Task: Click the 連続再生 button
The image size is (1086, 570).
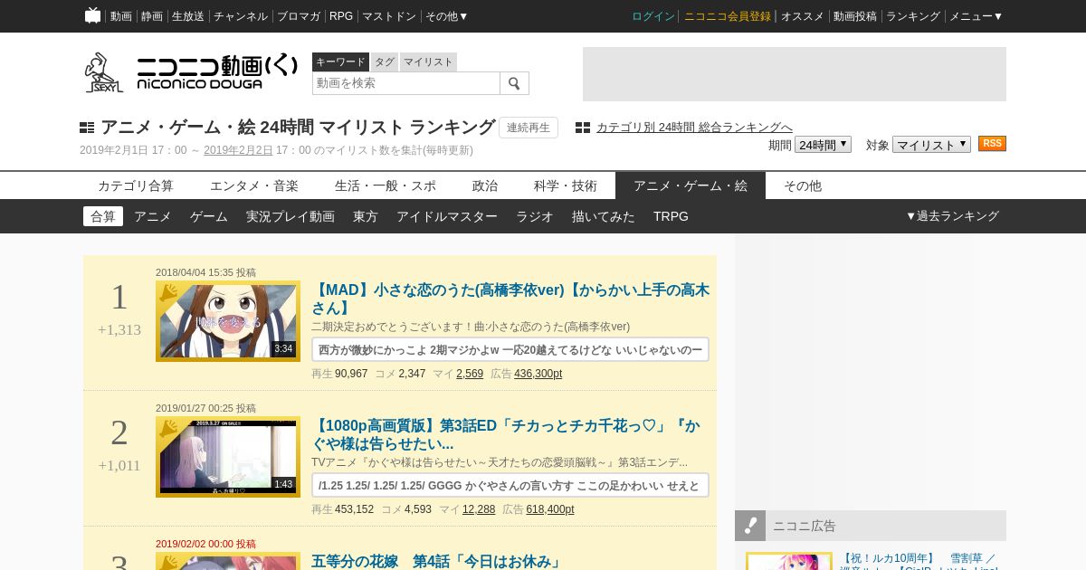Action: click(x=529, y=128)
